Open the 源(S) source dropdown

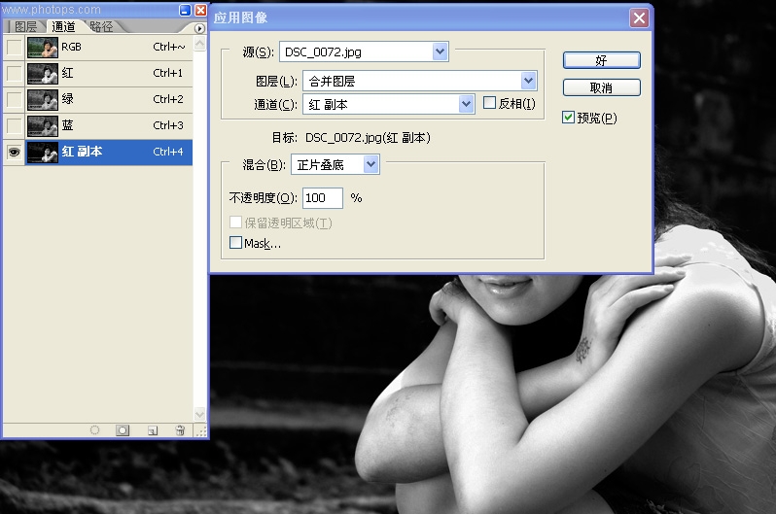(440, 51)
